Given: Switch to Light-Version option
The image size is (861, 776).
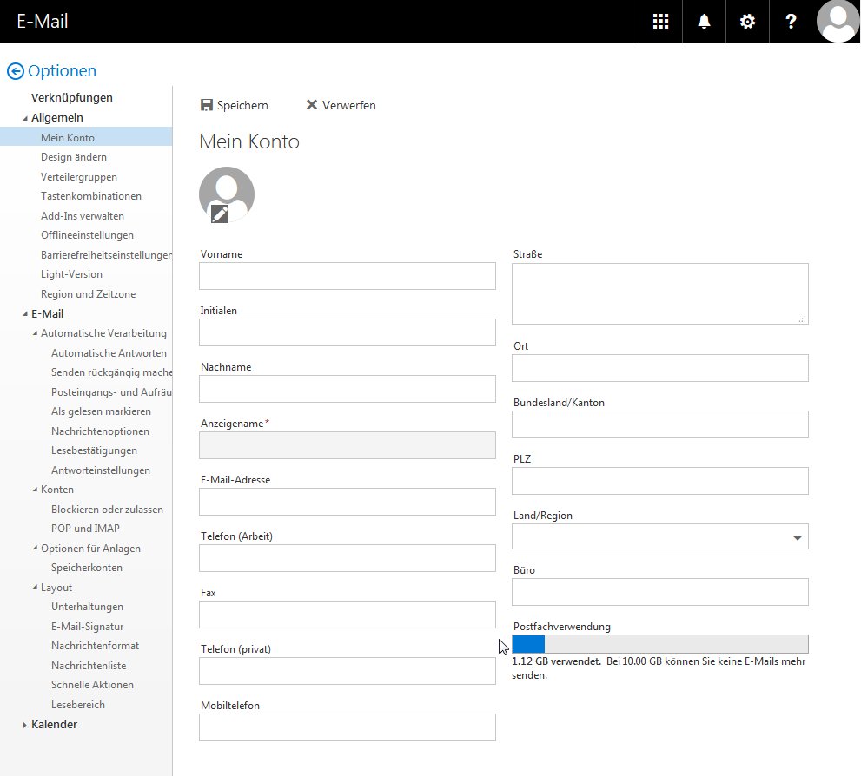Looking at the screenshot, I should coord(71,273).
